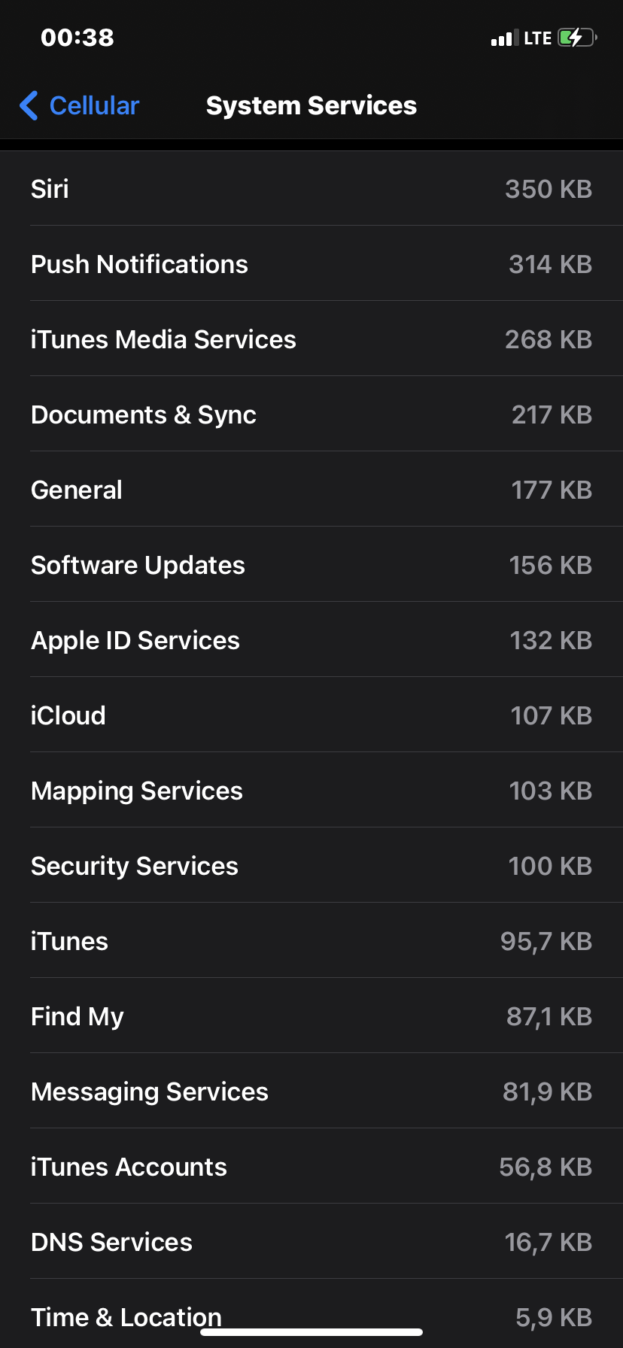
Task: Select the General usage row
Action: tap(311, 490)
